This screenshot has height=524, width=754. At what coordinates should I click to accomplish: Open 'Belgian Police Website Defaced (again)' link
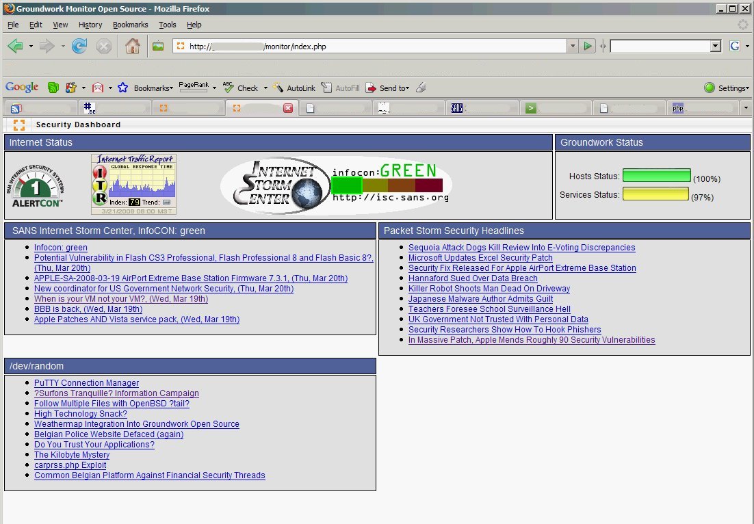(x=109, y=434)
